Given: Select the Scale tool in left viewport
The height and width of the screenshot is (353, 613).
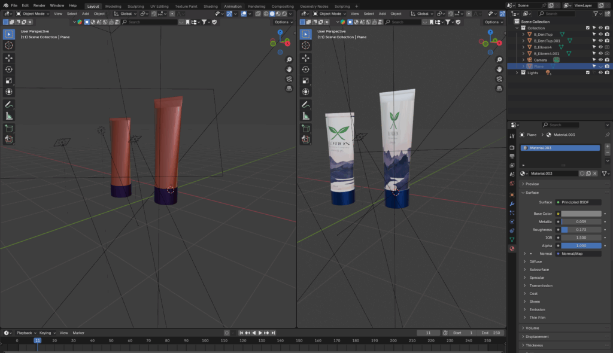Looking at the screenshot, I should [x=9, y=81].
